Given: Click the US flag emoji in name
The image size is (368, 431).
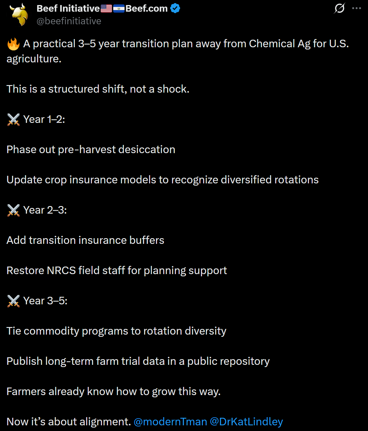Looking at the screenshot, I should [106, 9].
